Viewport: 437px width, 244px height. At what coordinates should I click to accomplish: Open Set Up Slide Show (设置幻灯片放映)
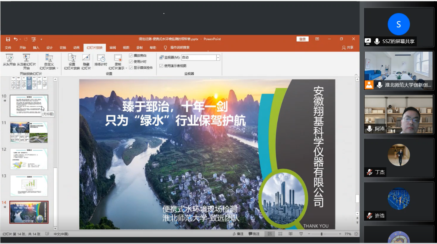pos(72,62)
